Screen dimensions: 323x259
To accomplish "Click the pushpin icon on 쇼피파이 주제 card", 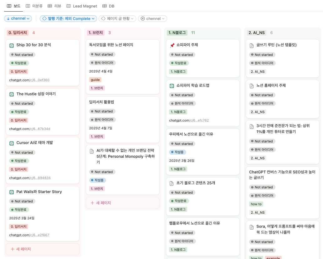I will (172, 45).
